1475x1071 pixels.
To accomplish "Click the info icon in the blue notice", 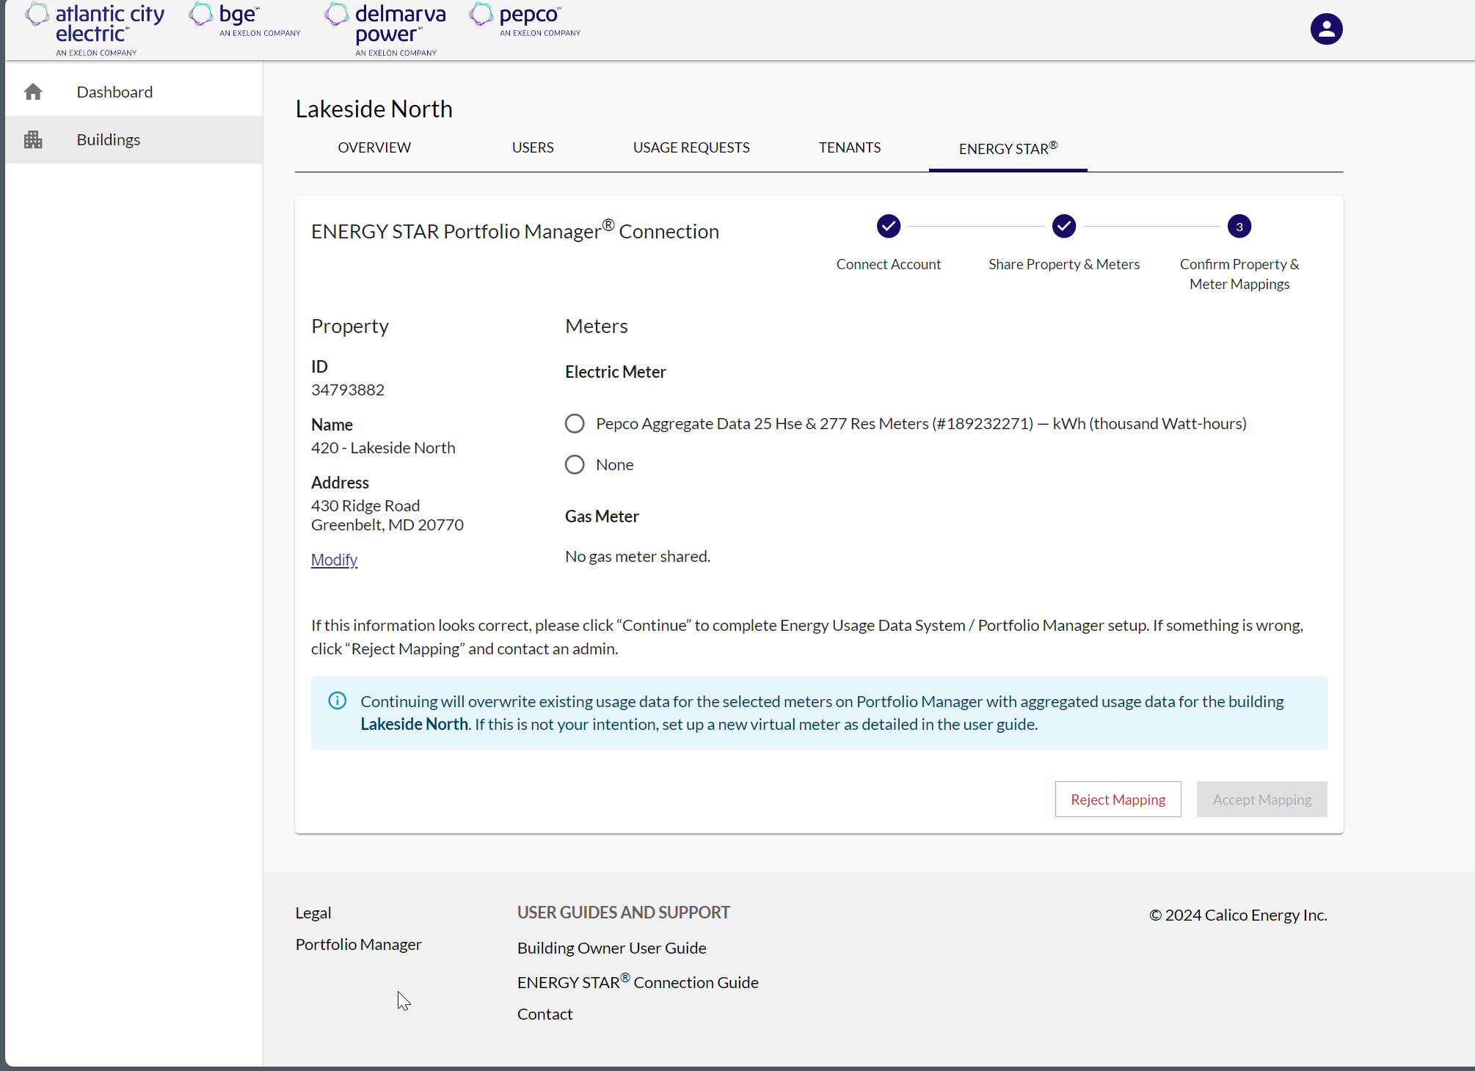I will point(338,701).
